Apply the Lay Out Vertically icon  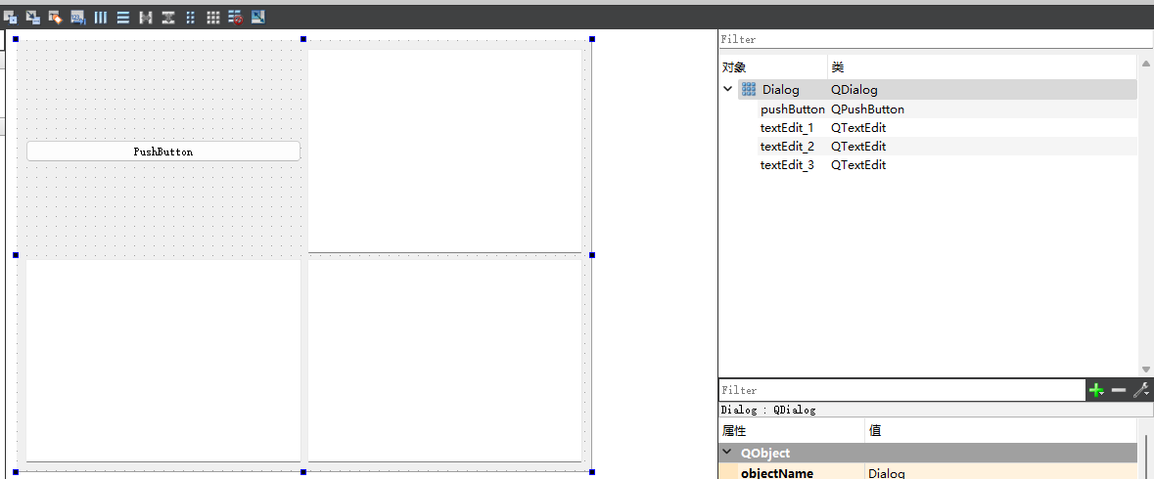pyautogui.click(x=123, y=17)
